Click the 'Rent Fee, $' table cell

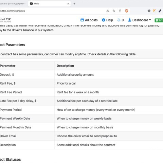coord(27,84)
